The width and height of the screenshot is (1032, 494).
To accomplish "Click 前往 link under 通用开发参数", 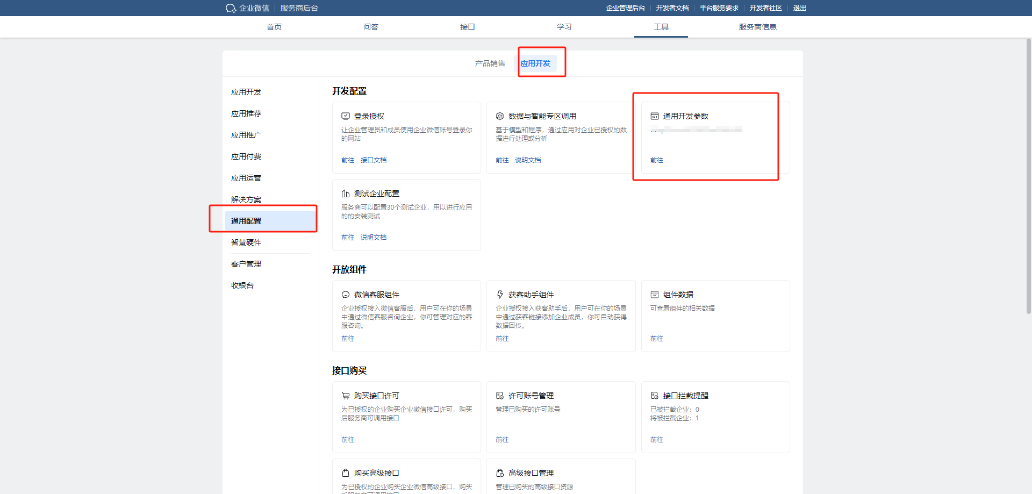I will point(657,160).
